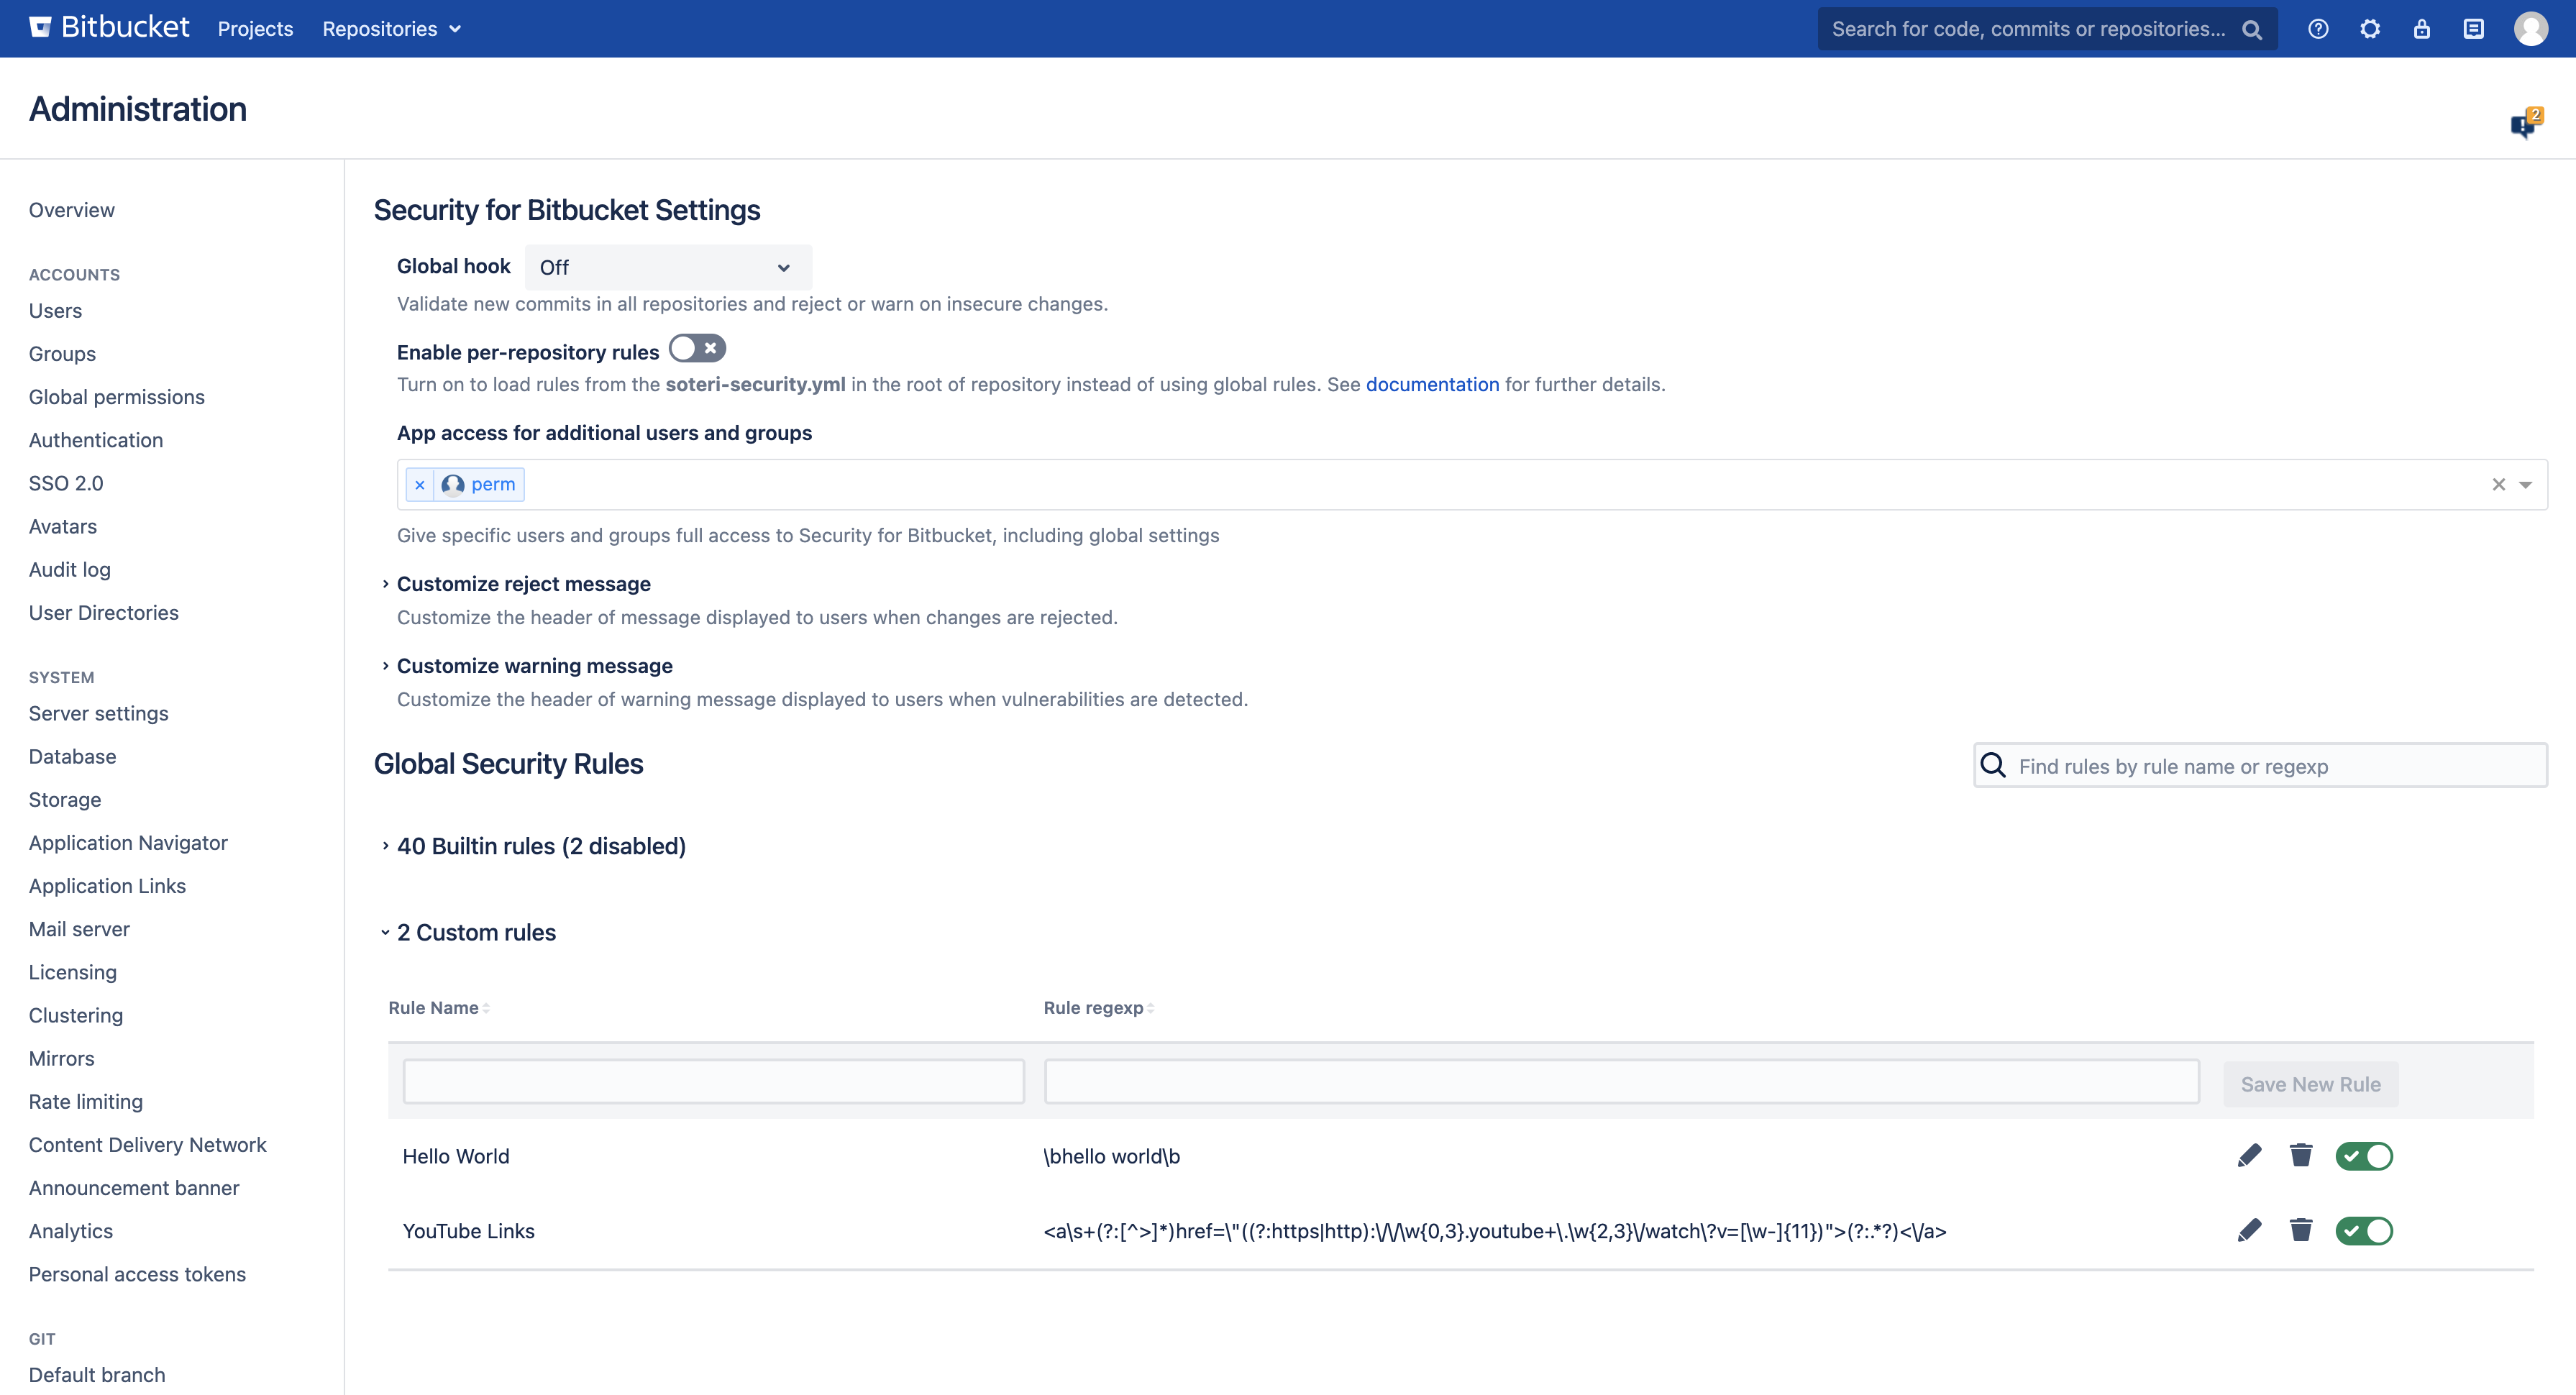Expand the 40 Builtin rules section

pyautogui.click(x=540, y=846)
